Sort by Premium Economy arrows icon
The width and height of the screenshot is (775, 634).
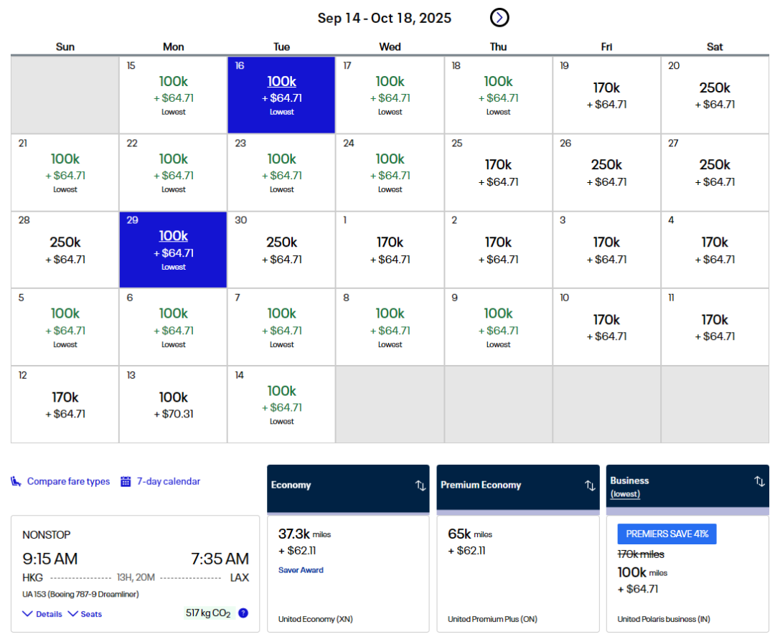point(590,486)
